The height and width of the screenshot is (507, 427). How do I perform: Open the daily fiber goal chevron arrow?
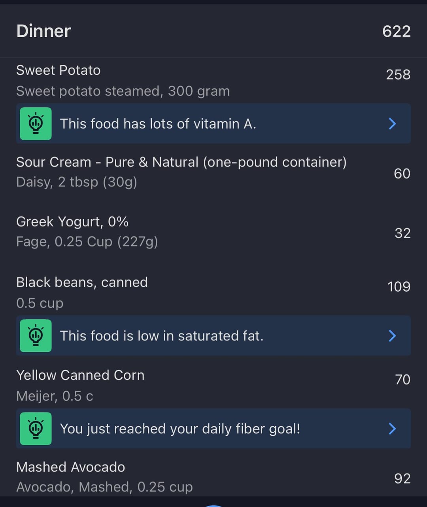coord(392,429)
